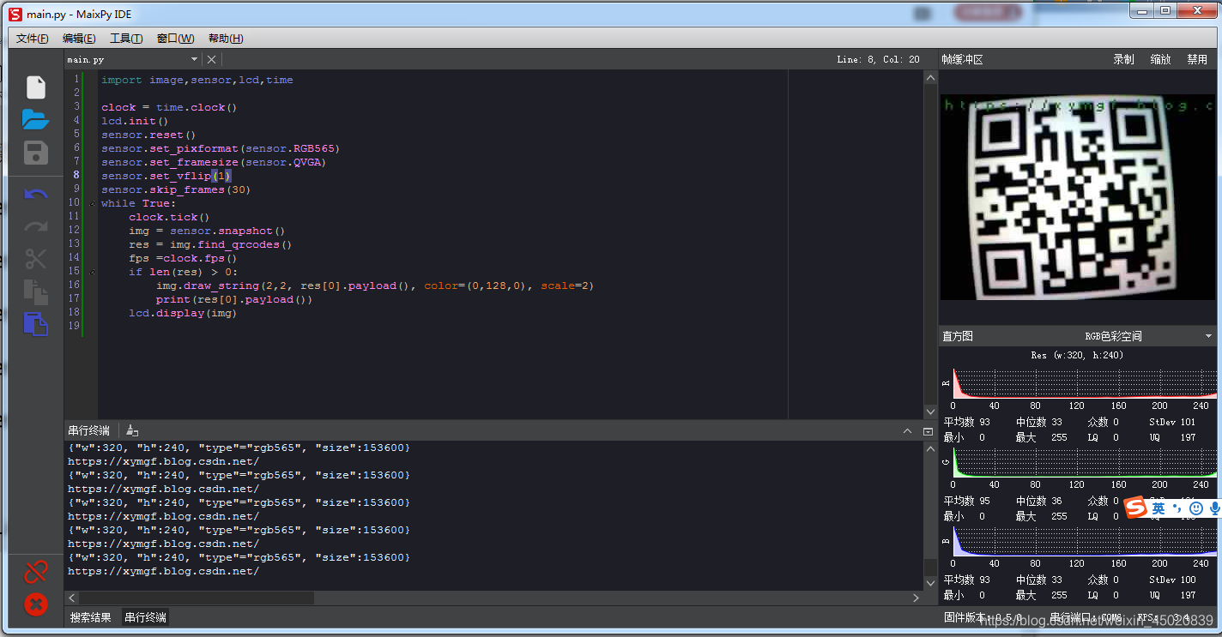Image resolution: width=1222 pixels, height=637 pixels.
Task: Maximize the serial terminal panel
Action: (928, 431)
